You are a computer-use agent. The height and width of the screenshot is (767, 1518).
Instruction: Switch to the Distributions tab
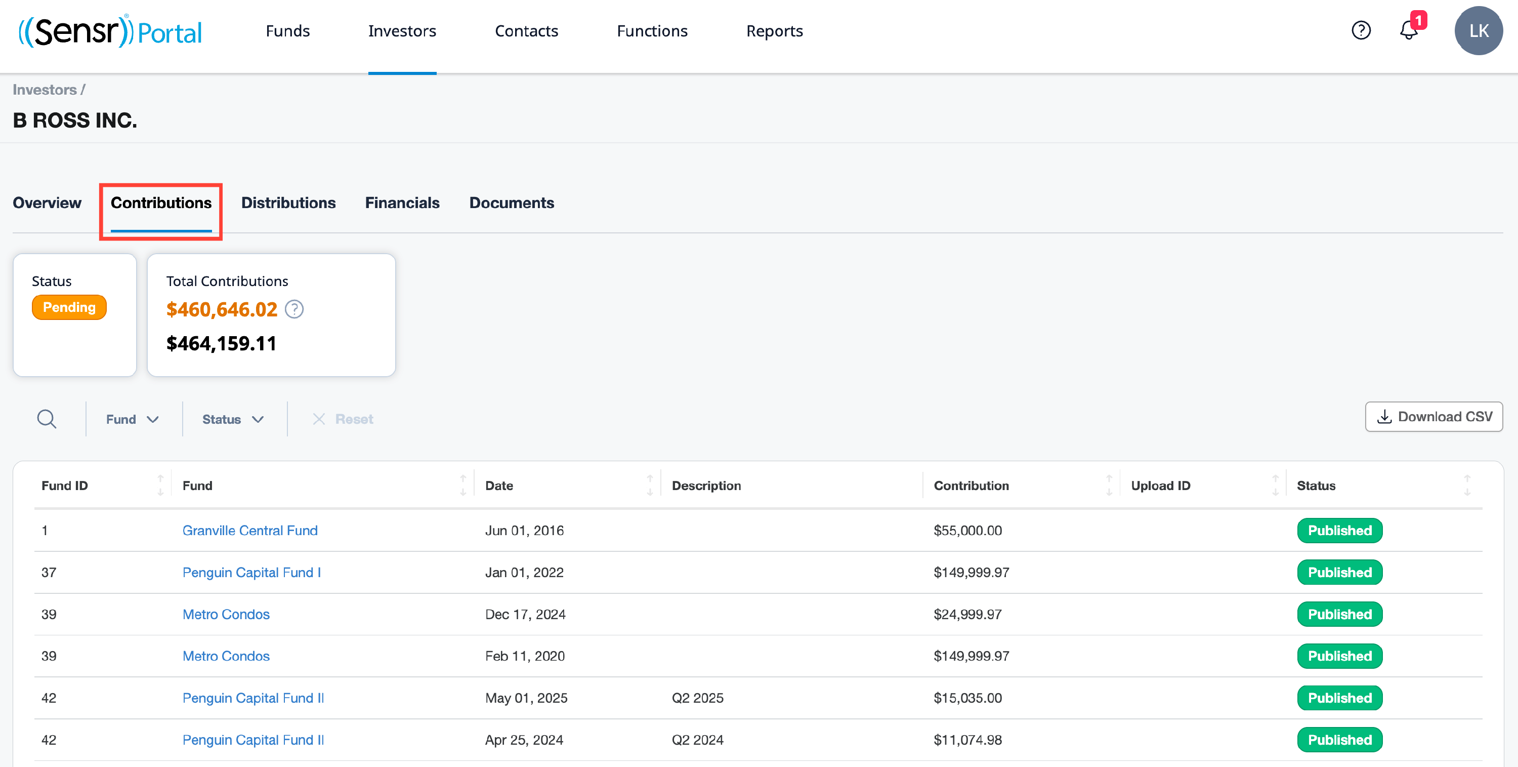pyautogui.click(x=288, y=203)
